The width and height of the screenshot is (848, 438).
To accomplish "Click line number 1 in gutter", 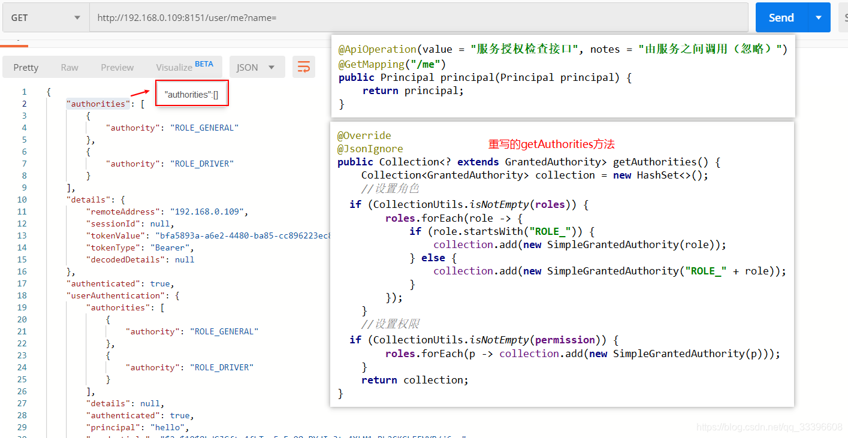I will point(24,92).
